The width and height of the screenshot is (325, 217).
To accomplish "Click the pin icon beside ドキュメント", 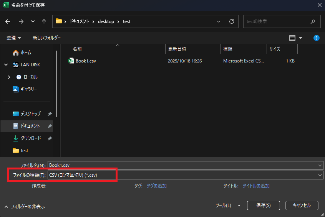I will coord(50,126).
